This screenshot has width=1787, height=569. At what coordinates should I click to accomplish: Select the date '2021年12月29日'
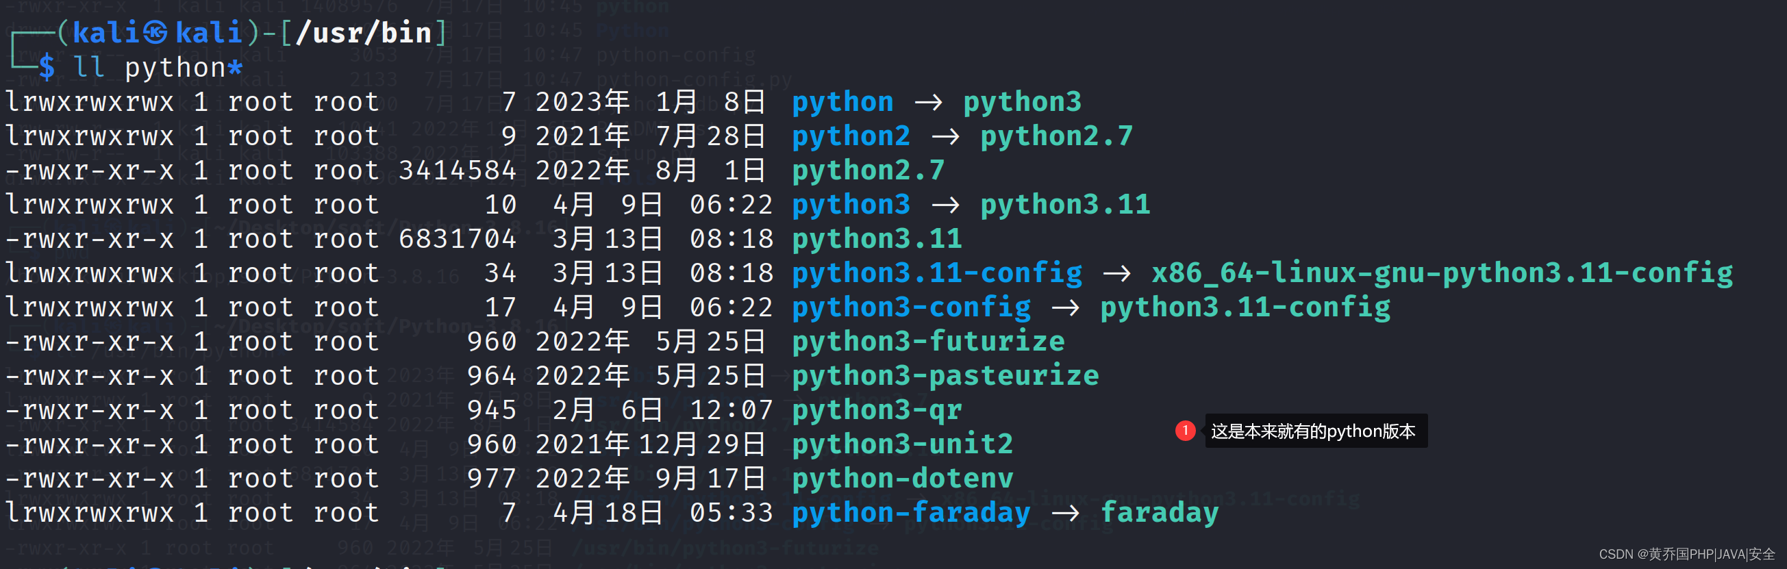[x=650, y=445]
